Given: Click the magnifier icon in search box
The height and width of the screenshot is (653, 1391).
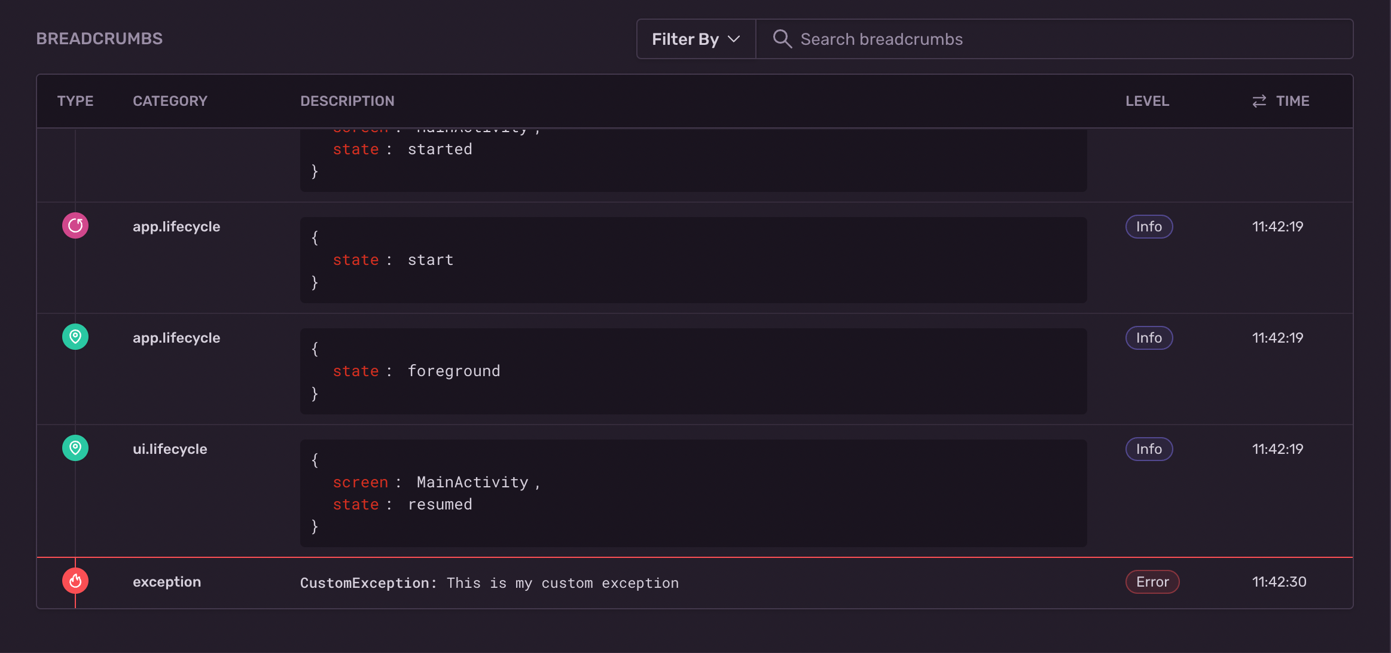Looking at the screenshot, I should 782,39.
